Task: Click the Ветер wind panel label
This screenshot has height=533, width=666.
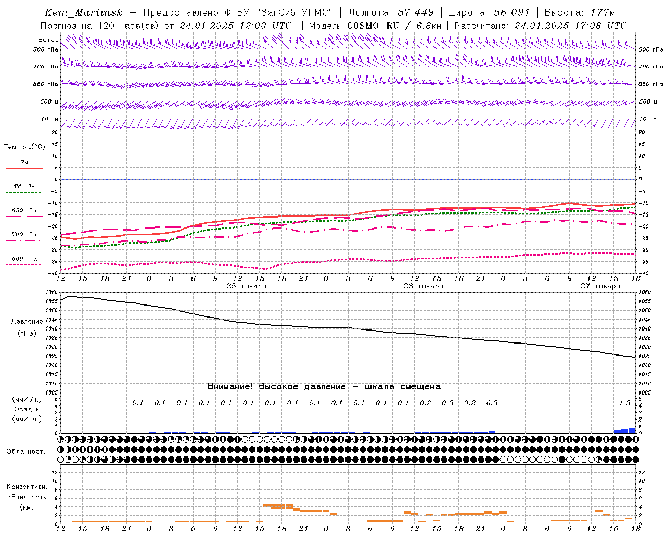Action: pyautogui.click(x=48, y=40)
